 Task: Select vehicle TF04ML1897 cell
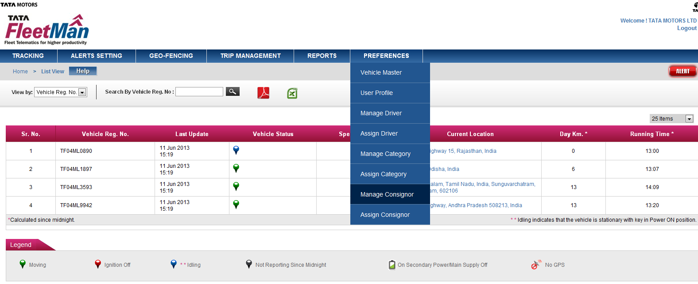click(105, 169)
